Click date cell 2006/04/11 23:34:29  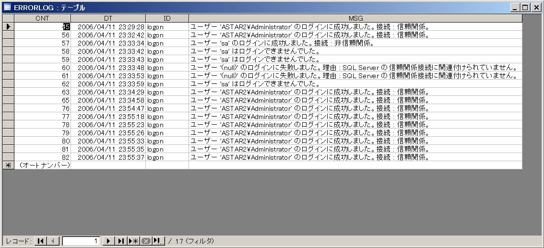coord(108,92)
